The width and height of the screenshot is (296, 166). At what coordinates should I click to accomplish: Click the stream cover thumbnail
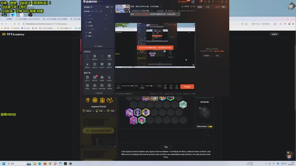(x=122, y=8)
